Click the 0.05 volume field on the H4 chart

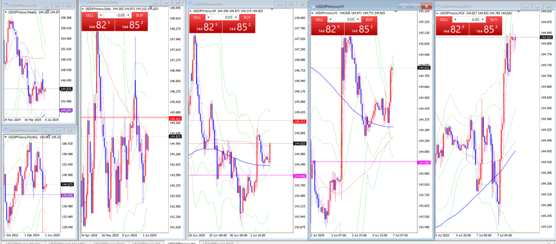(x=223, y=17)
